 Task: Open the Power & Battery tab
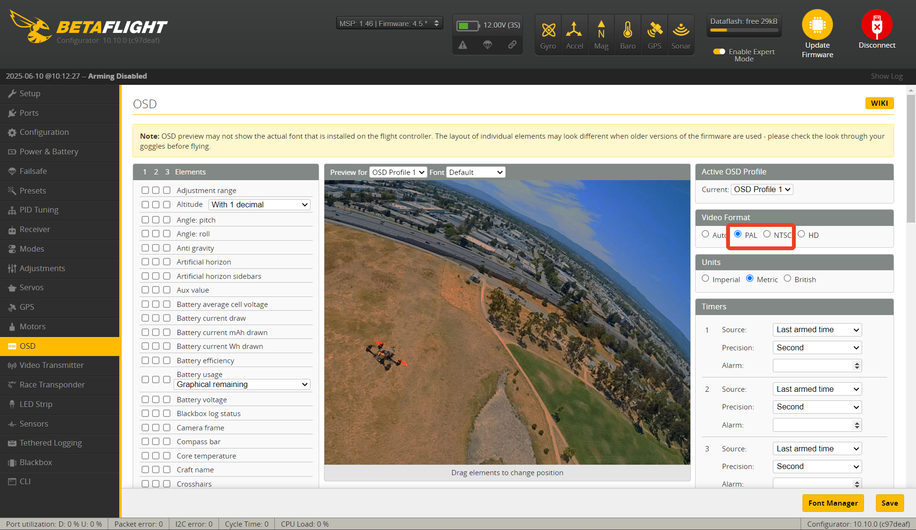pos(60,152)
